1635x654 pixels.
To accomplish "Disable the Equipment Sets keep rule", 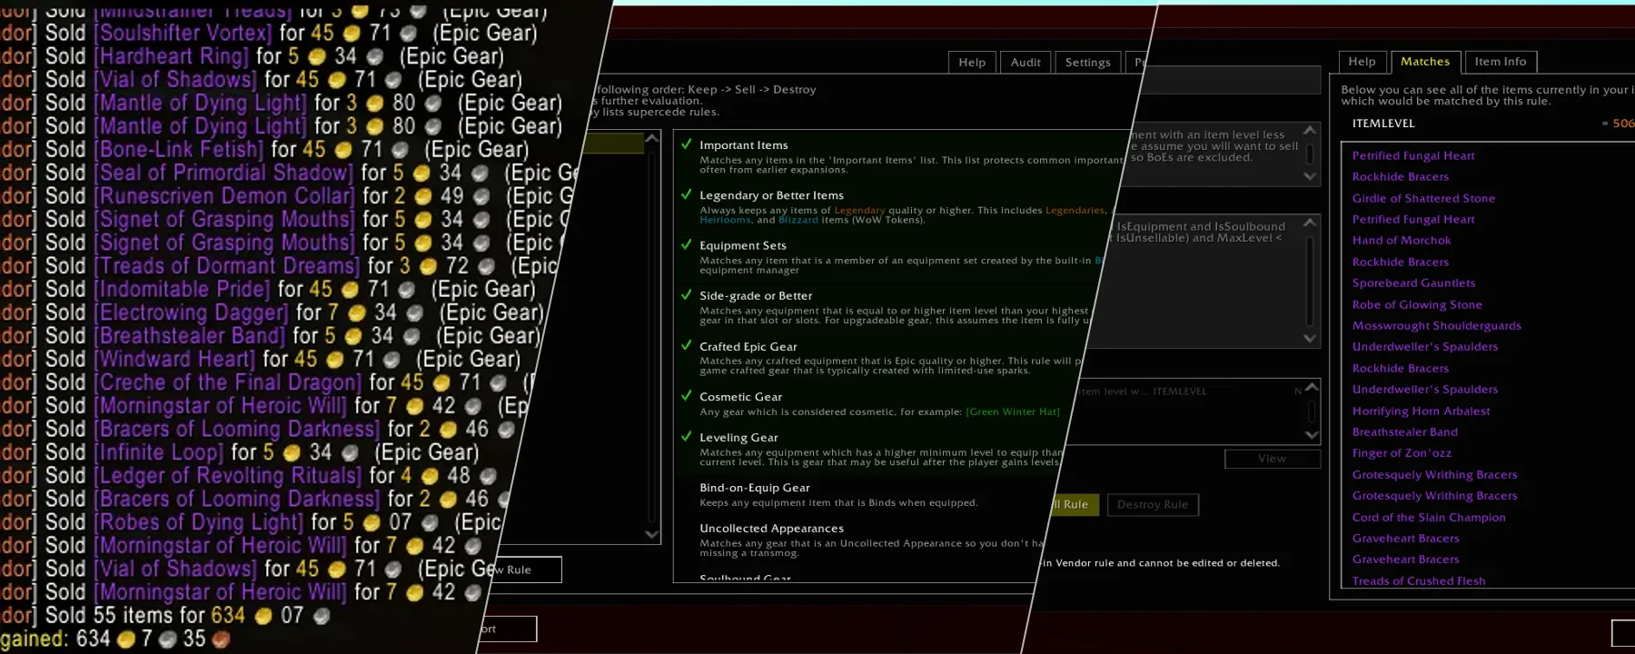I will (x=687, y=244).
